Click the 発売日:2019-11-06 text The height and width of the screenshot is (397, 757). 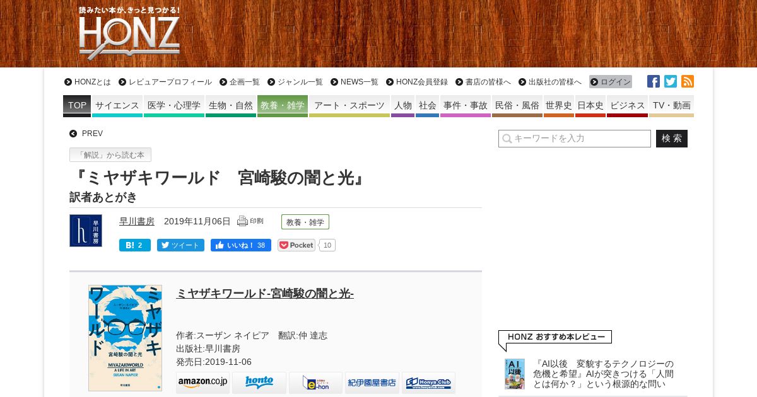tap(214, 362)
